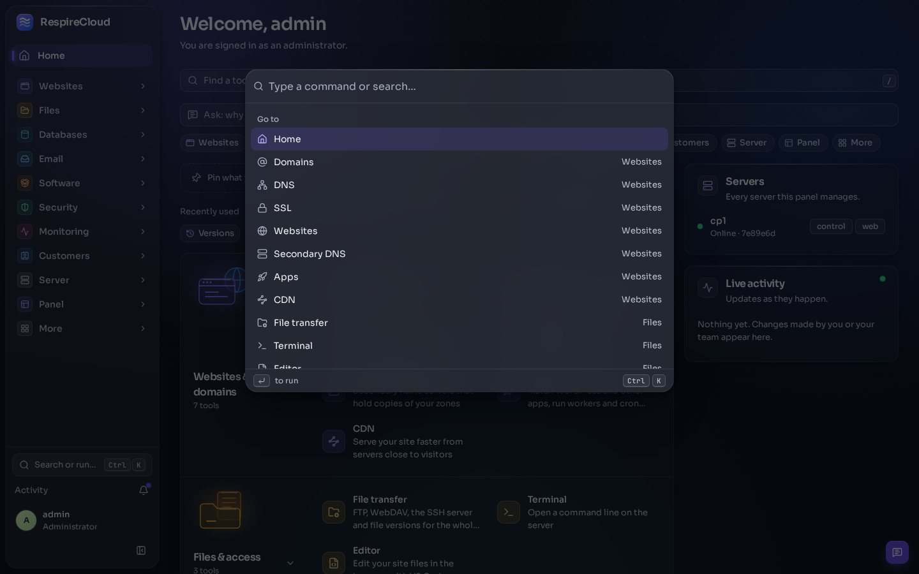The image size is (919, 574).
Task: Click the RespireCloud logo icon
Action: (25, 22)
